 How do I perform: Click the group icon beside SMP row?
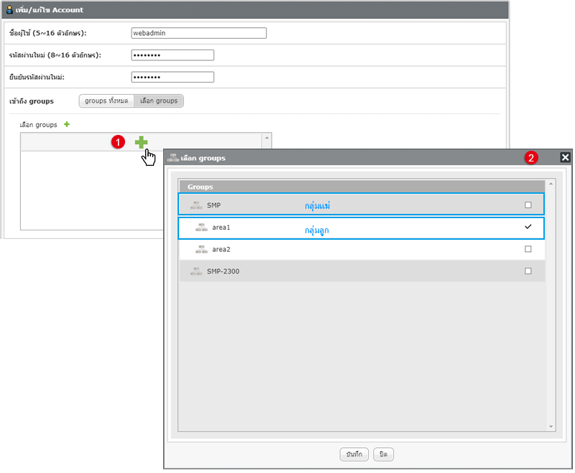click(x=196, y=205)
